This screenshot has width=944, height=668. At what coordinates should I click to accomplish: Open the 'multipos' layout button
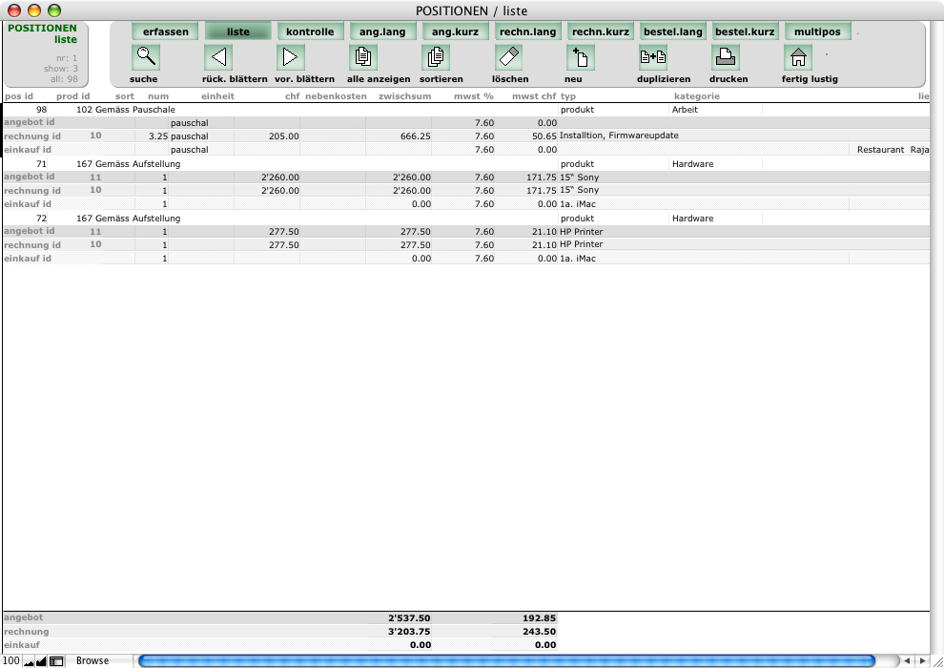pos(818,31)
